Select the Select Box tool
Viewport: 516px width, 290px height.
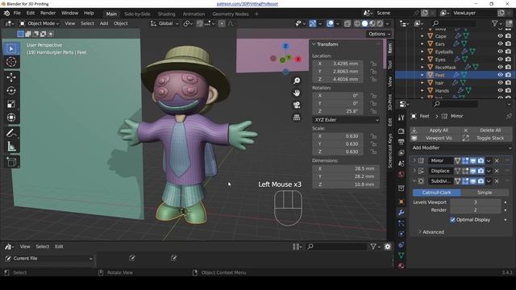11,48
